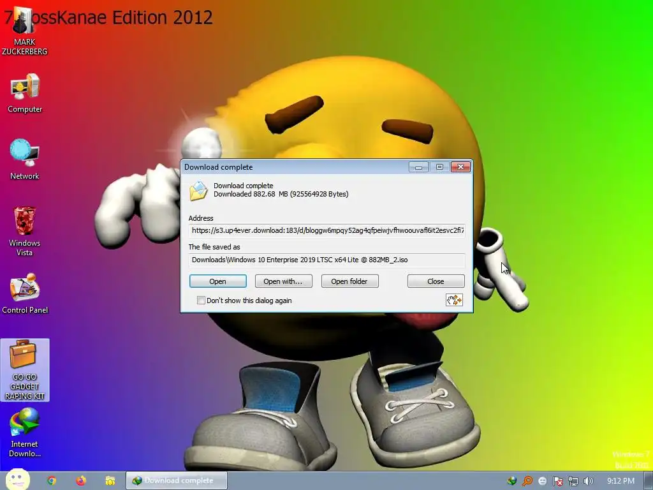Click the Show desktop strip beside the clock
Viewport: 653px width, 490px height.
pyautogui.click(x=649, y=481)
